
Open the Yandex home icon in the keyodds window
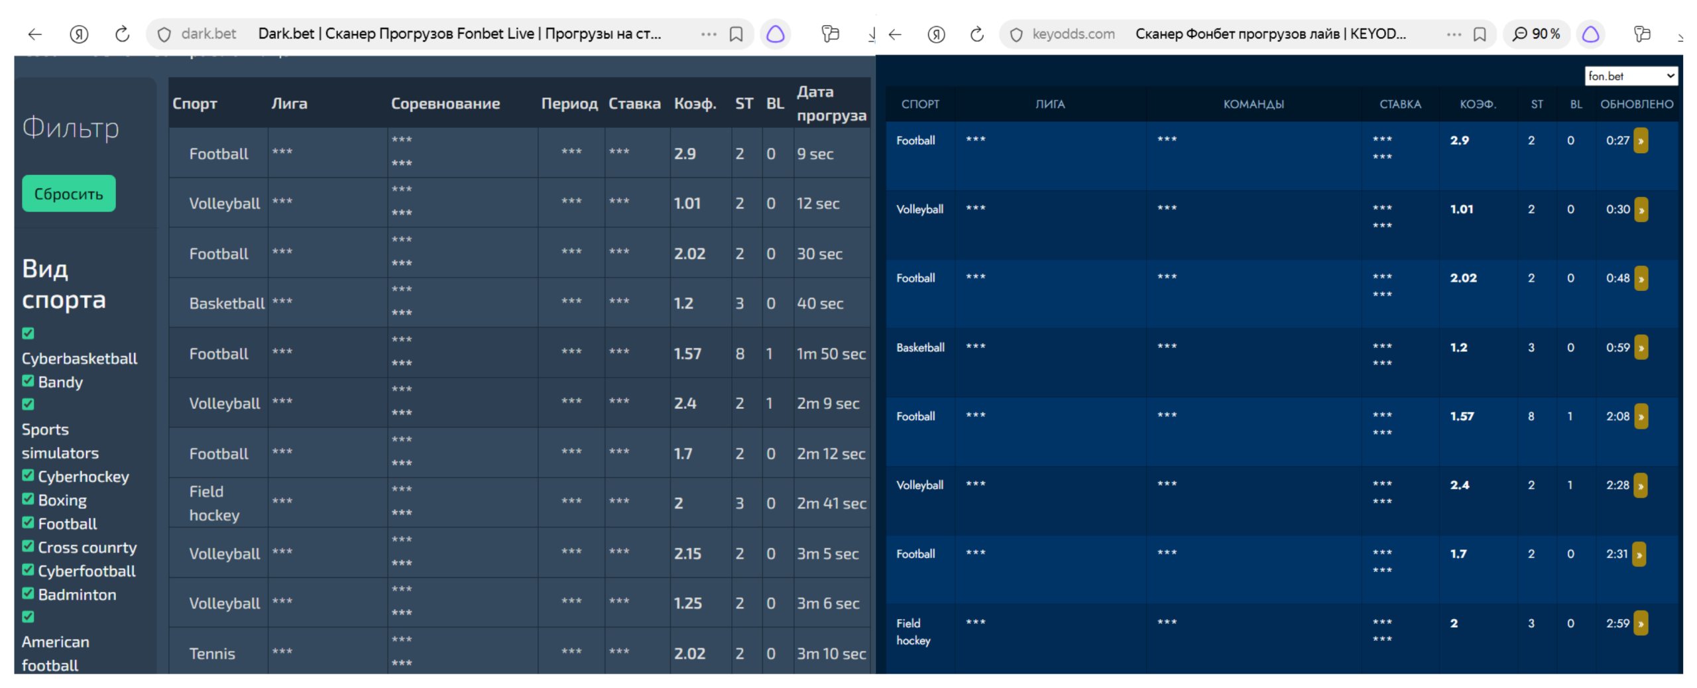935,34
